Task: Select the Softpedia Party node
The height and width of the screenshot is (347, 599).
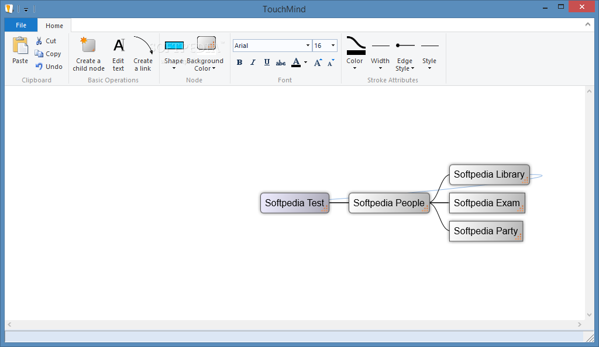Action: click(486, 231)
